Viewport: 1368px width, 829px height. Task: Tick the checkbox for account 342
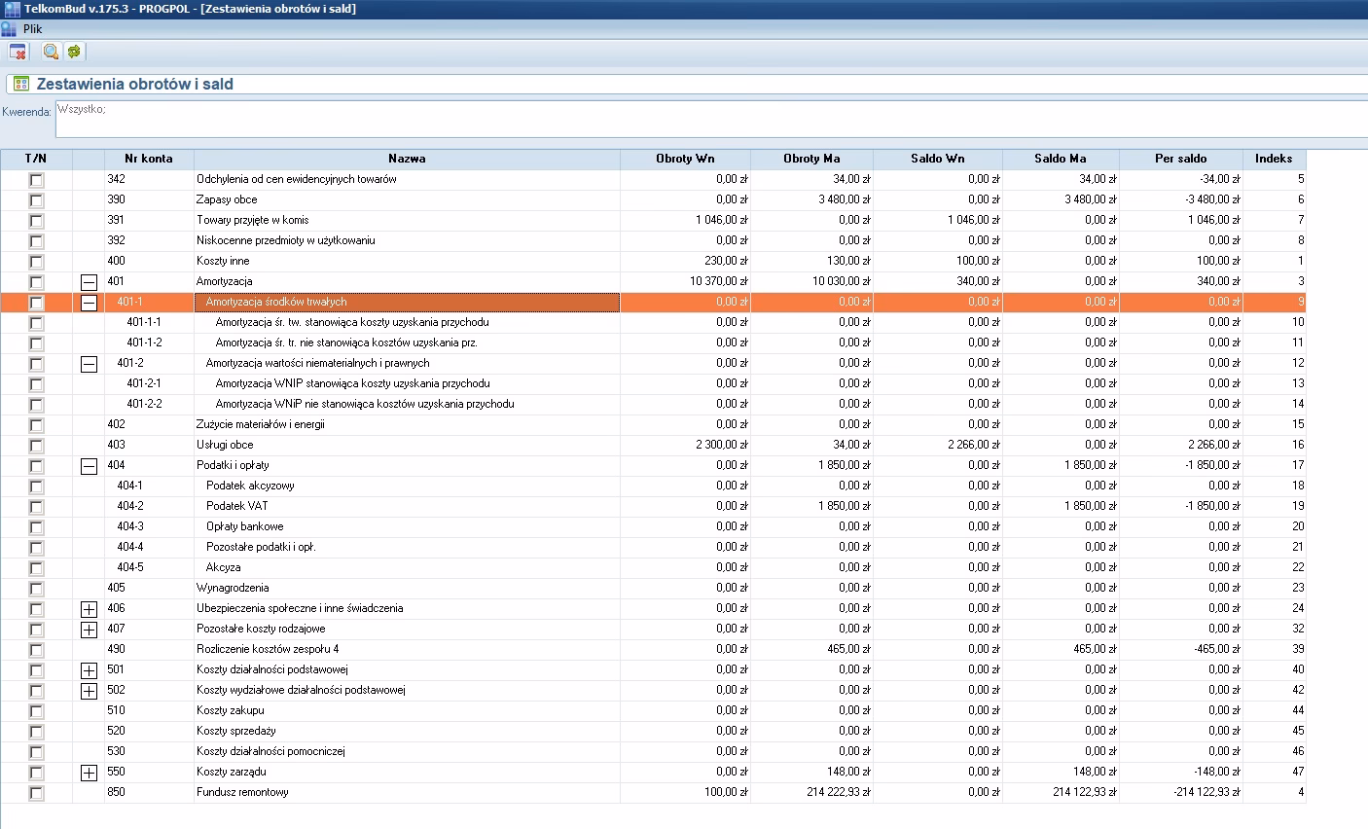36,180
